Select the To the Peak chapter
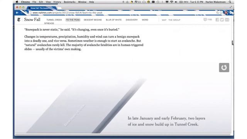This screenshot has height=139, width=247. (73, 20)
